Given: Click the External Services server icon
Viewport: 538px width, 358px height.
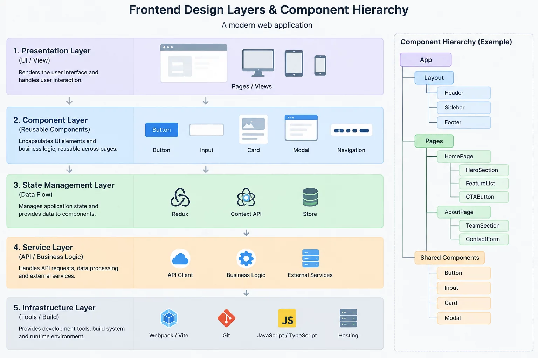Looking at the screenshot, I should [x=310, y=258].
